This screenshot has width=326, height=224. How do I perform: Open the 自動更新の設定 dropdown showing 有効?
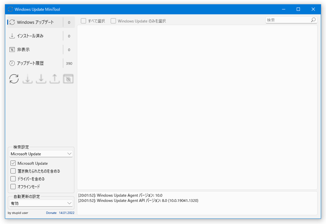click(x=41, y=203)
